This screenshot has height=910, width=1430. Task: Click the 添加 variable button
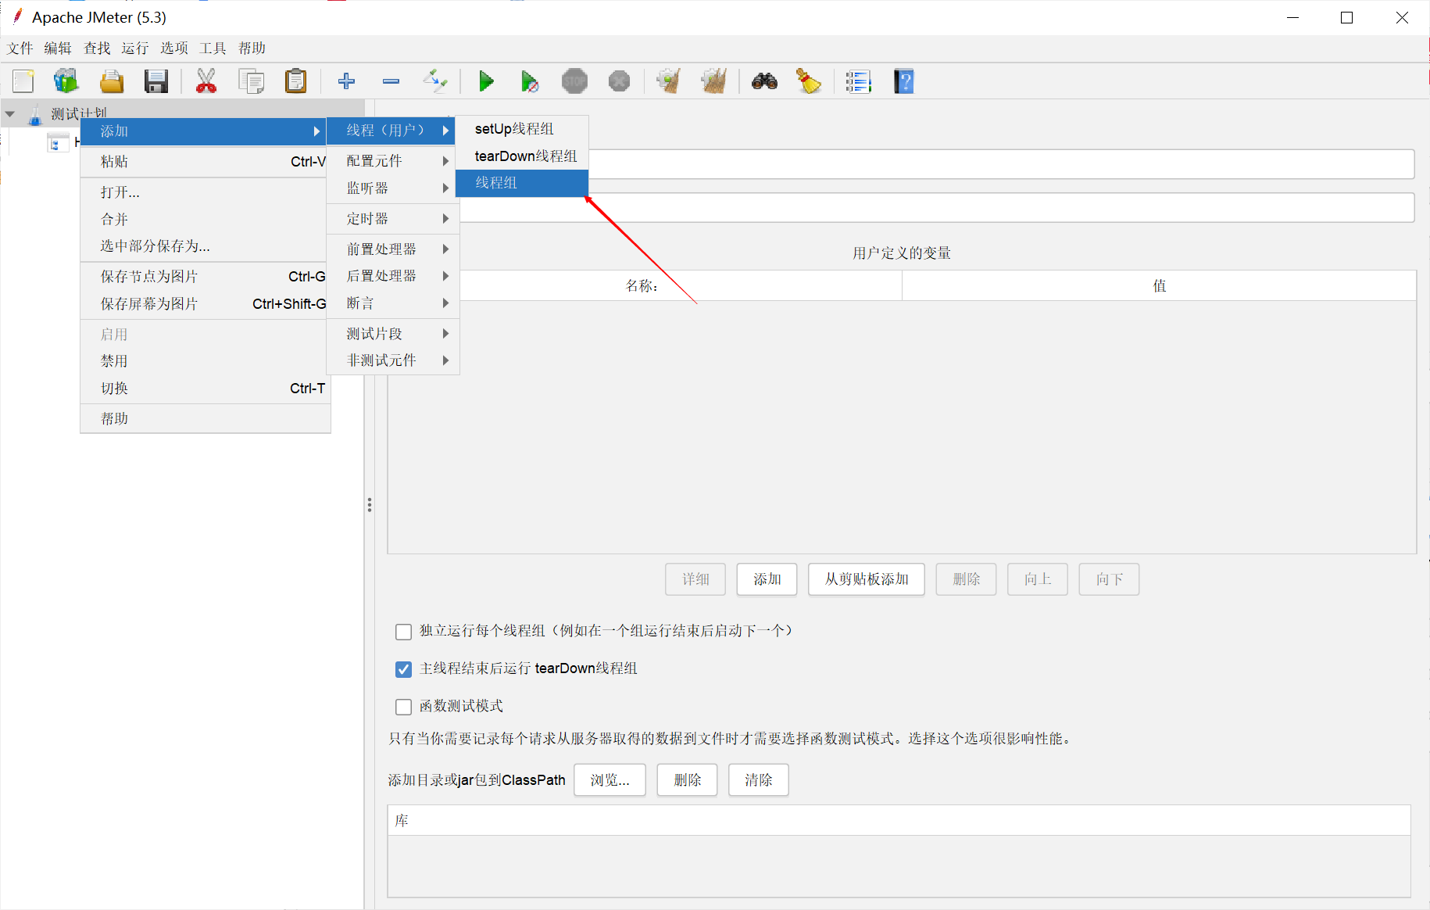click(x=767, y=579)
